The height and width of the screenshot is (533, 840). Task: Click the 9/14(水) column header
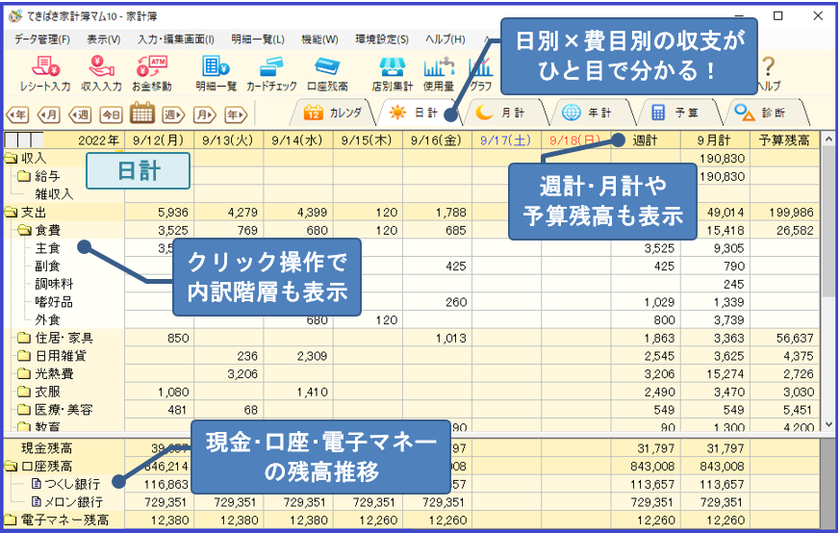pos(298,140)
